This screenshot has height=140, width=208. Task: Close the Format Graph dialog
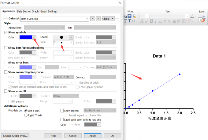pyautogui.click(x=119, y=3)
